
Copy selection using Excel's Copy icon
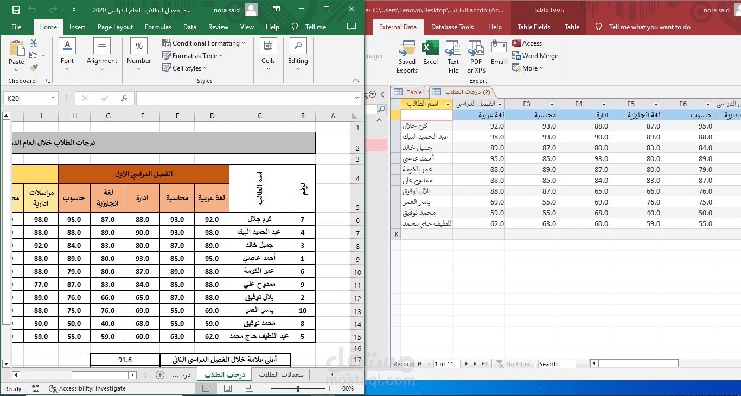coord(34,55)
